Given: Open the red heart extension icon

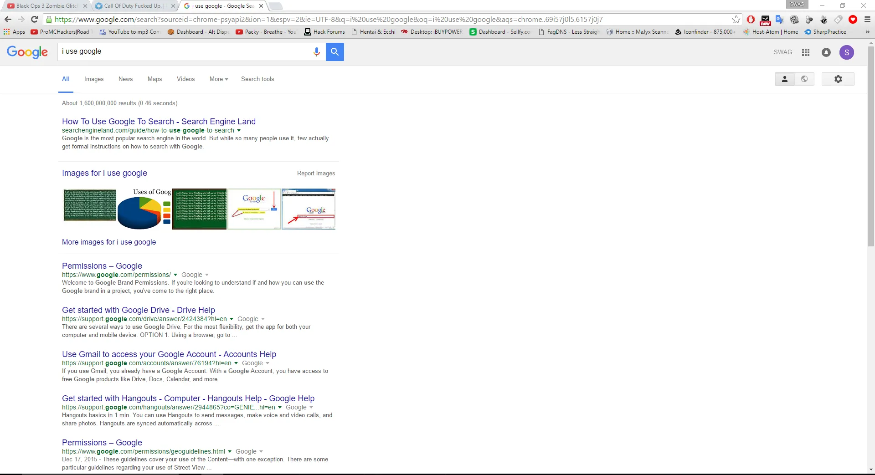Looking at the screenshot, I should click(853, 20).
